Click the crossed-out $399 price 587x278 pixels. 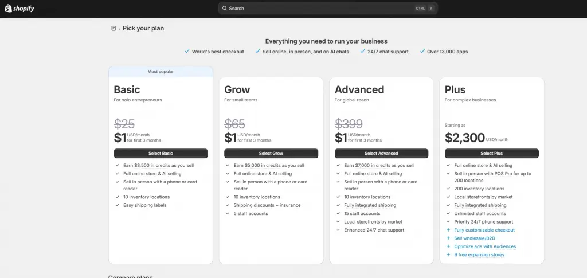pyautogui.click(x=349, y=123)
